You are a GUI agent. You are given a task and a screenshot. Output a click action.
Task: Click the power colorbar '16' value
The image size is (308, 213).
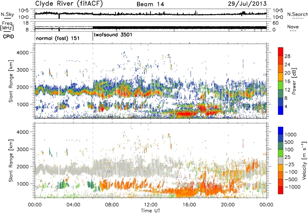click(287, 82)
